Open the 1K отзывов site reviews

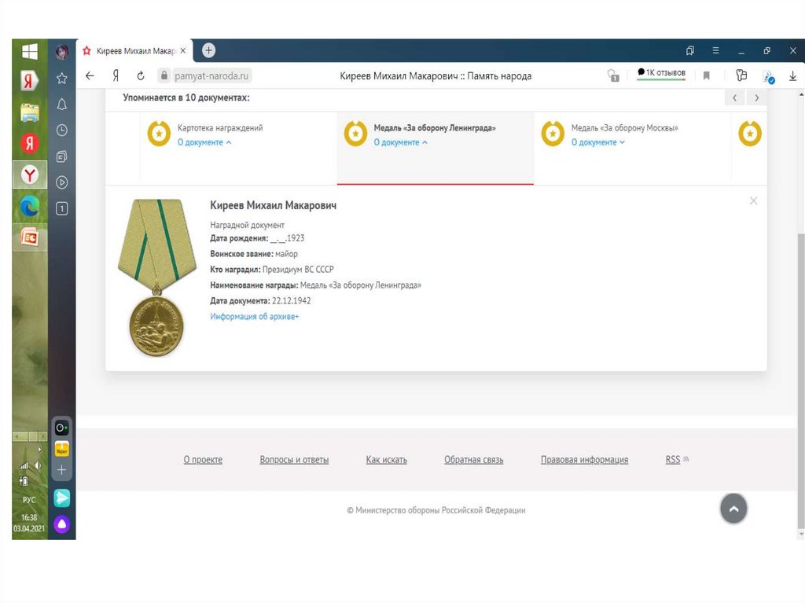click(x=661, y=73)
